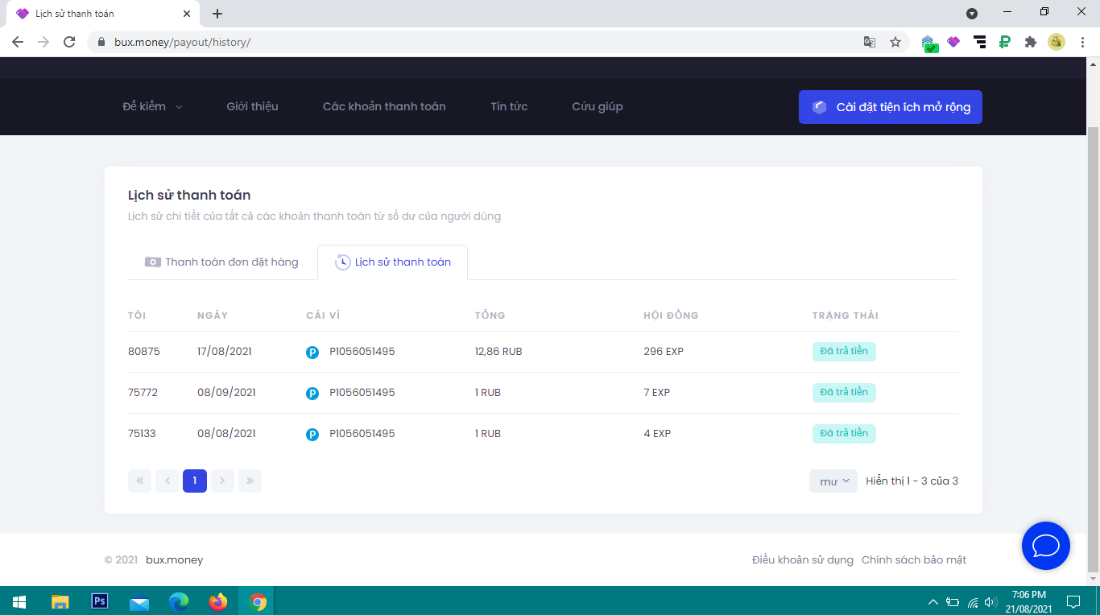1100x615 pixels.
Task: Open the Chrome tab search dropdown arrow
Action: click(972, 14)
